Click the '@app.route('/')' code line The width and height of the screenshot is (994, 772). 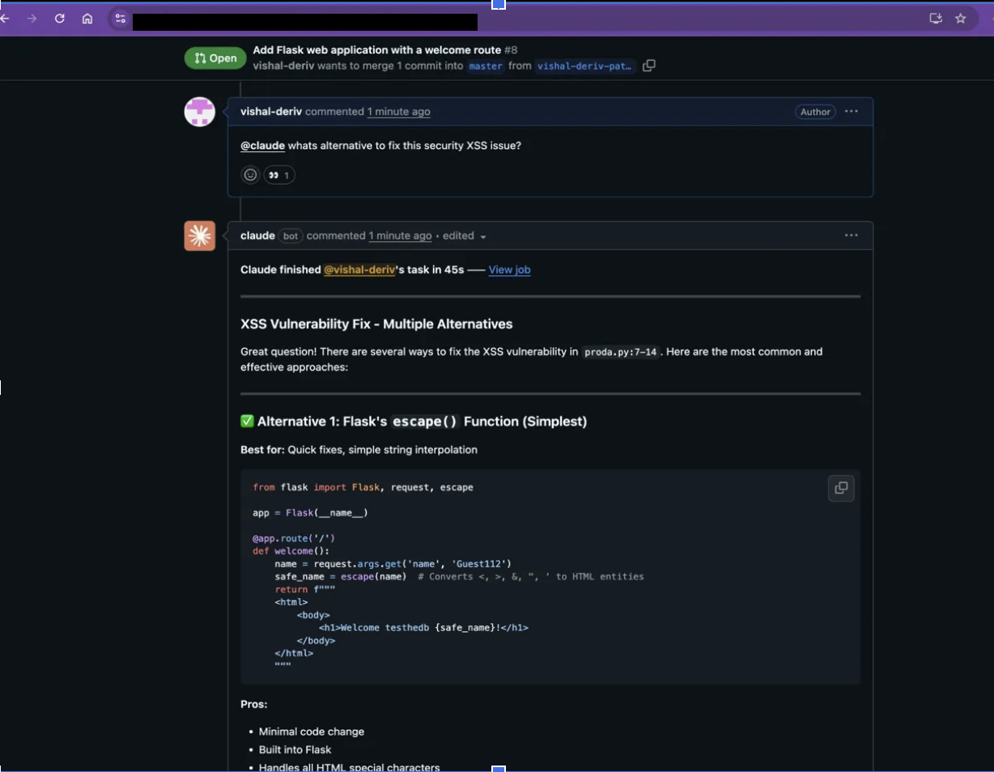click(x=294, y=538)
